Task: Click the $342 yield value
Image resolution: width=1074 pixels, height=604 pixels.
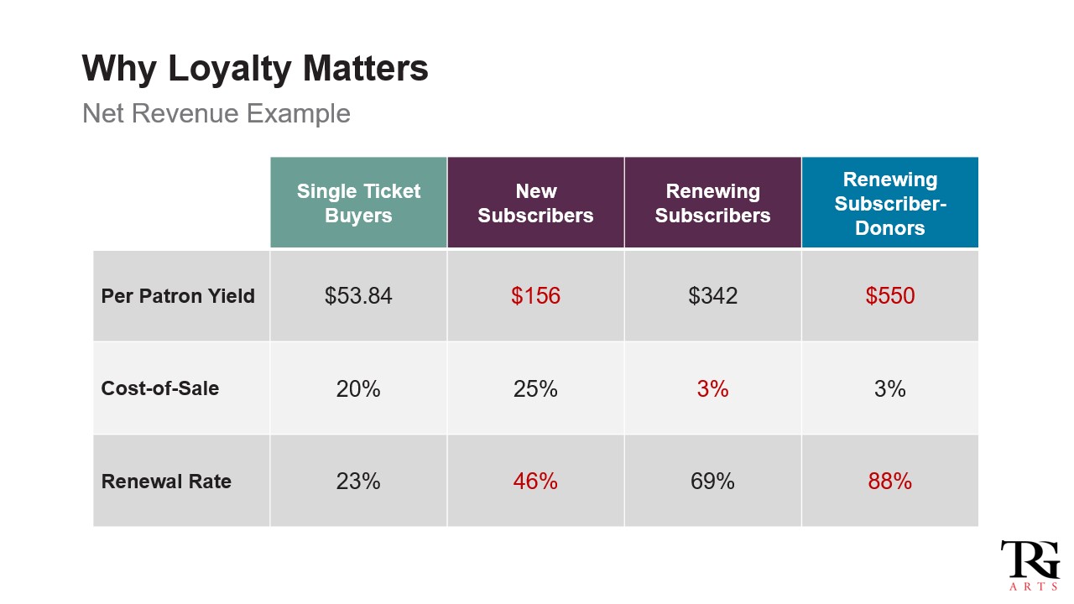Action: click(x=712, y=296)
